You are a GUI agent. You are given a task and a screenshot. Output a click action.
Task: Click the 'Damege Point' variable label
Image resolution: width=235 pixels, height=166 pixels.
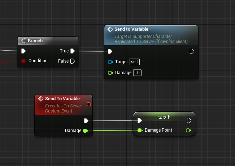pyautogui.click(x=158, y=130)
